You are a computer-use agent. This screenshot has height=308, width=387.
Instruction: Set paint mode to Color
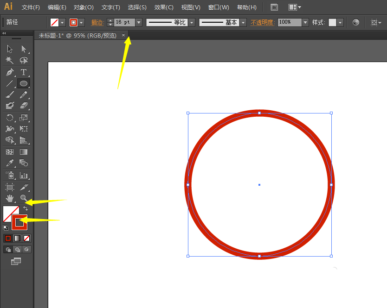click(x=8, y=238)
